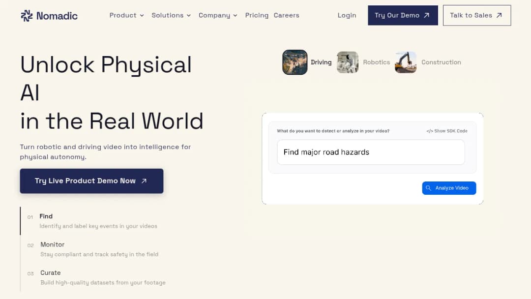Image resolution: width=531 pixels, height=299 pixels.
Task: Click the Talk to Sales button
Action: [x=477, y=15]
